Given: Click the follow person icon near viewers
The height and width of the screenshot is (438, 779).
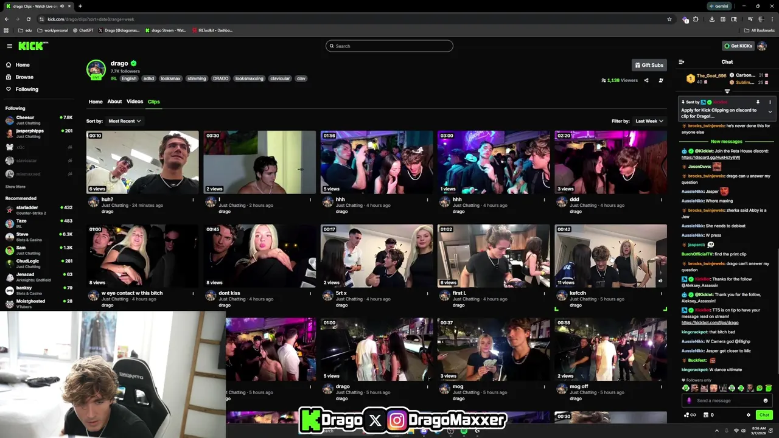Looking at the screenshot, I should click(661, 80).
